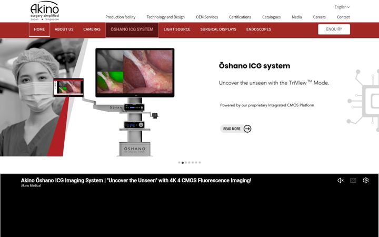The width and height of the screenshot is (379, 237).
Task: Open Production facility page
Action: pos(121,17)
